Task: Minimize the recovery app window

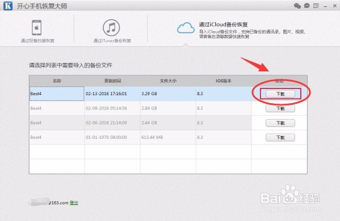Action: click(x=325, y=6)
